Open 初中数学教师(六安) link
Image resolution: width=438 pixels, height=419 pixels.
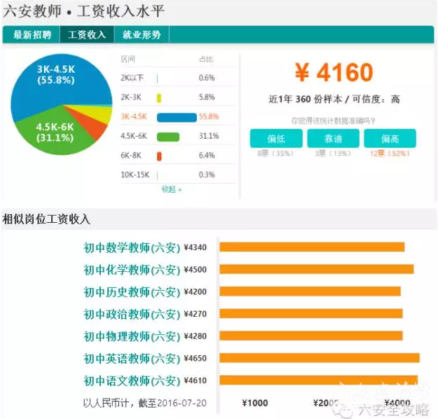[x=132, y=247]
